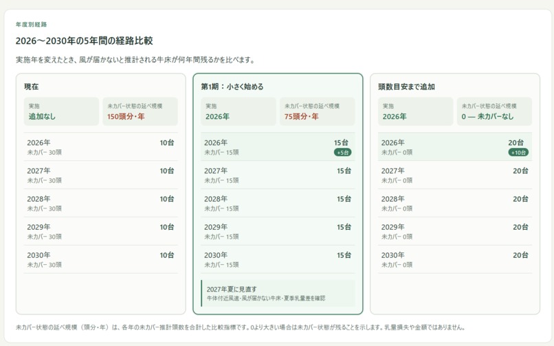Click 牛体付近風速 review detail line
The height and width of the screenshot is (346, 554).
click(x=266, y=299)
